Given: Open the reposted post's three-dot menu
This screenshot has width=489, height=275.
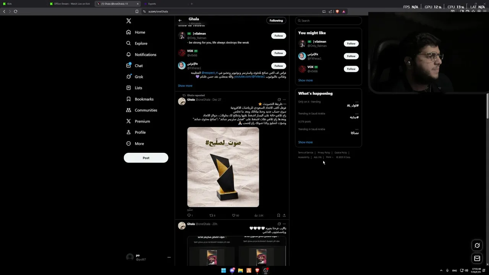Looking at the screenshot, I should 284,100.
